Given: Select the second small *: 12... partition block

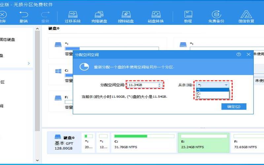Looking at the screenshot, I should (x=103, y=143).
